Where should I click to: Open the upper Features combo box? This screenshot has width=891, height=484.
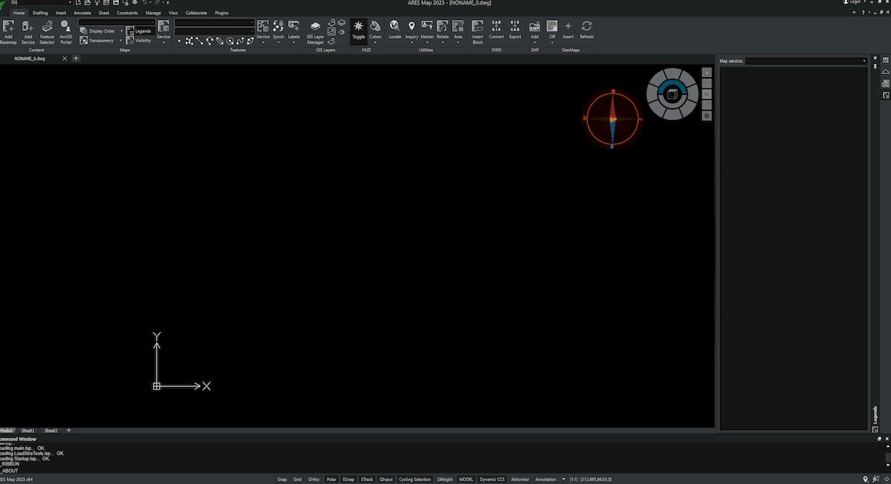tap(215, 23)
